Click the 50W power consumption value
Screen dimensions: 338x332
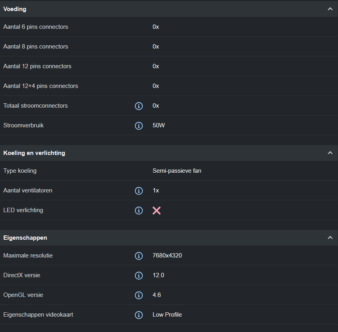tap(159, 125)
